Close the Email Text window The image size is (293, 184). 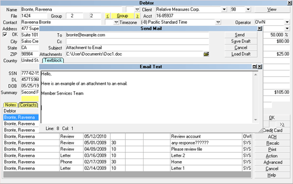tap(260, 67)
